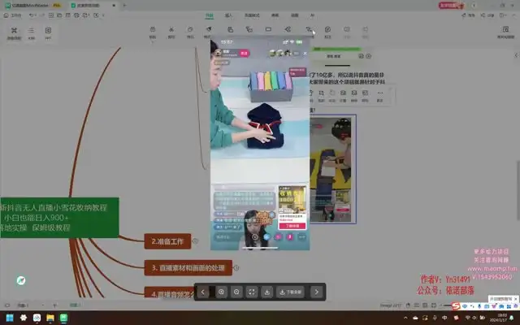The width and height of the screenshot is (520, 325).
Task: Click the single download icon in viewer
Action: (267, 292)
